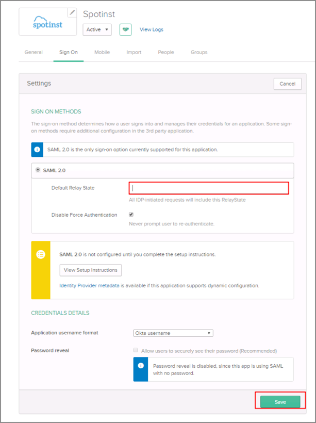
Task: Enable Allow users to securely see password
Action: click(x=136, y=350)
